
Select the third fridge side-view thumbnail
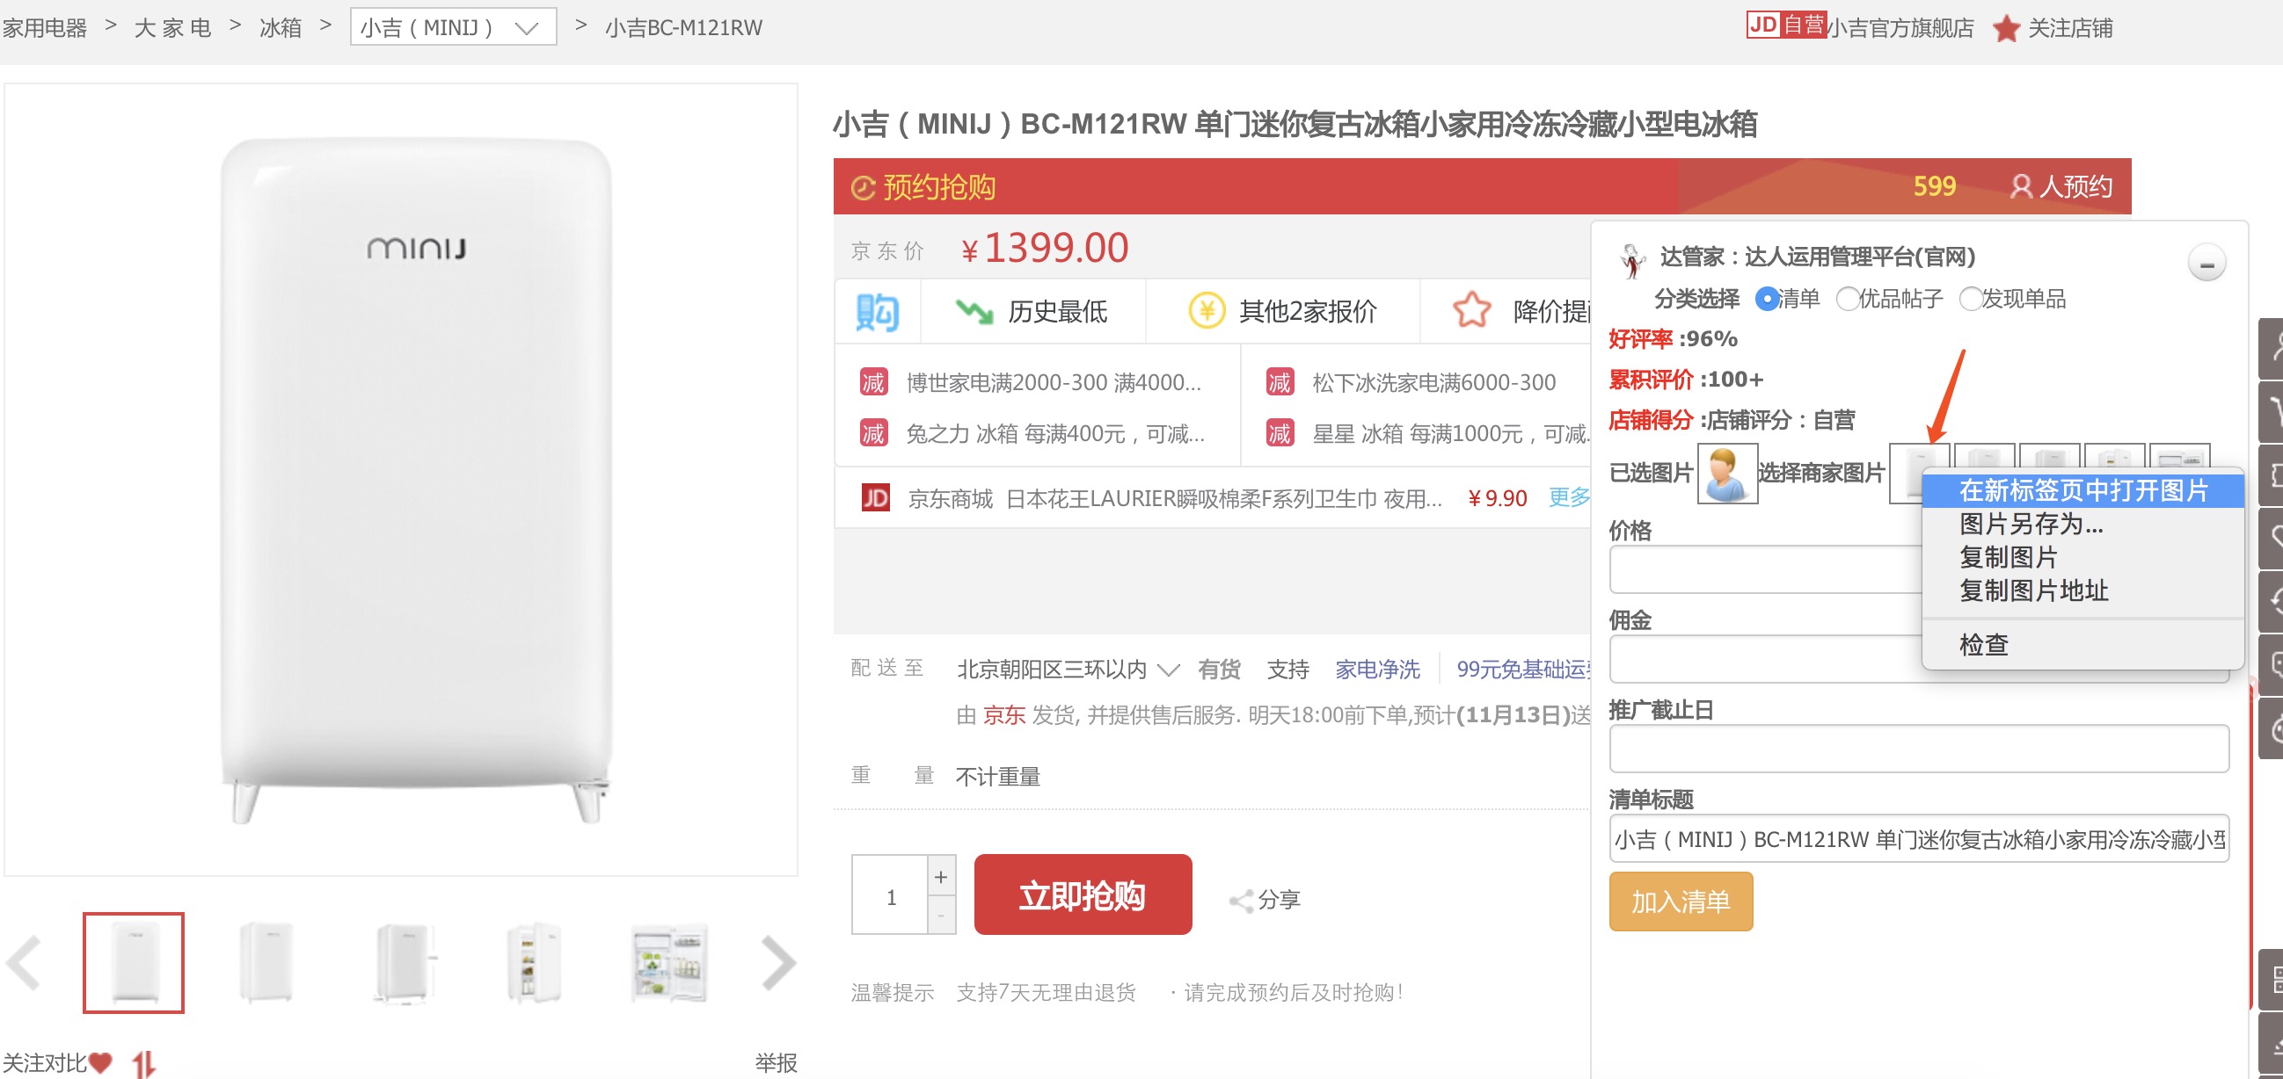404,962
